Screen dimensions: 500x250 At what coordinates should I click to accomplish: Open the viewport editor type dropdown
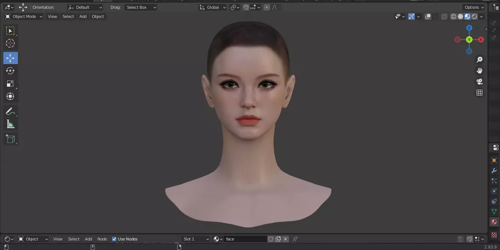[9, 7]
